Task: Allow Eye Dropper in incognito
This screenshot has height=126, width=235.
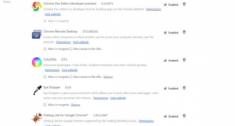Action: [45, 105]
